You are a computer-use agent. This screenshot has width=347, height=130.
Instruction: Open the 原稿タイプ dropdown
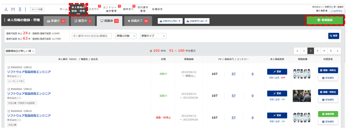[x=153, y=36]
